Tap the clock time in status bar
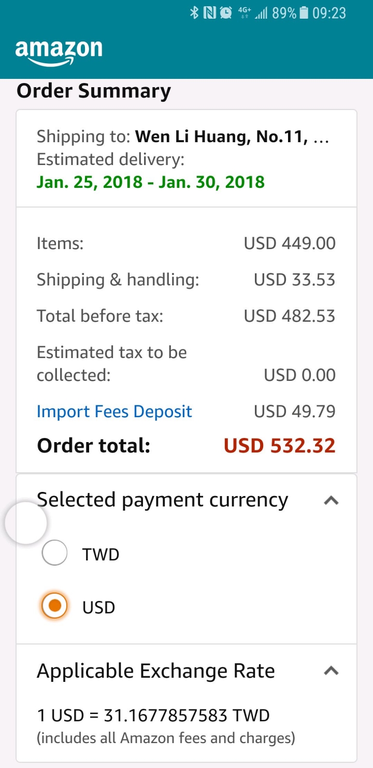Image resolution: width=373 pixels, height=768 pixels. click(329, 13)
